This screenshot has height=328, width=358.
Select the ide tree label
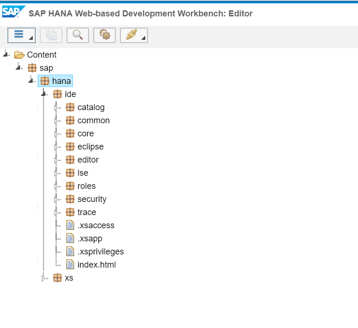pos(70,94)
